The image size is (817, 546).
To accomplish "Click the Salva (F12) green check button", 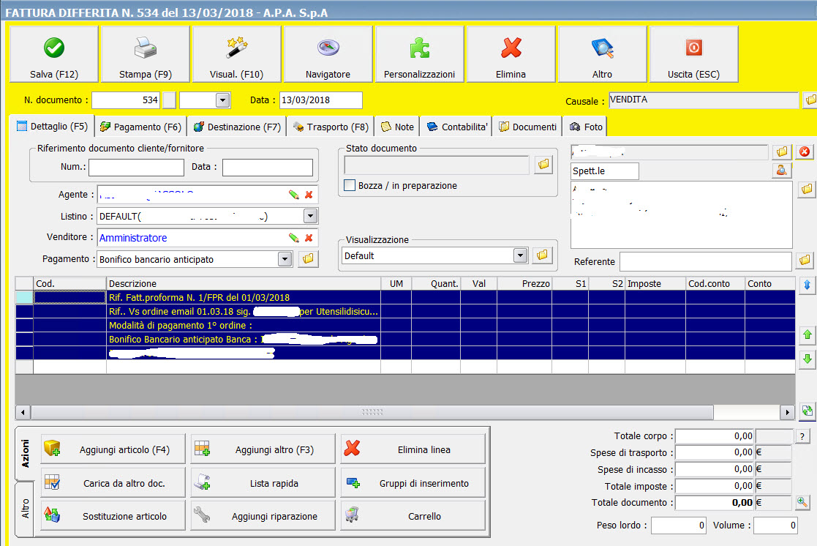I will 54,54.
